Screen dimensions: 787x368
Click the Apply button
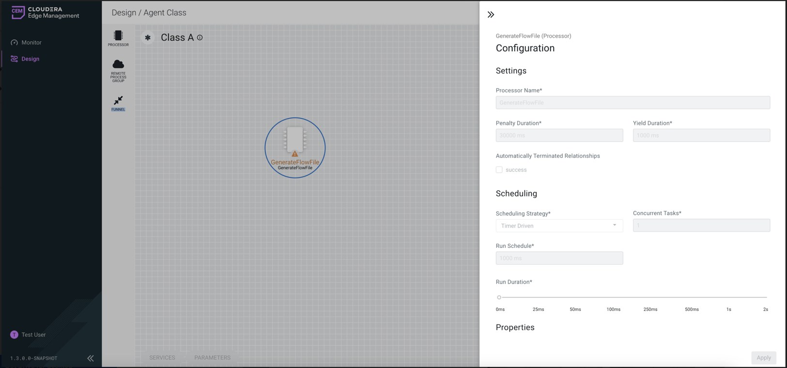coord(763,358)
